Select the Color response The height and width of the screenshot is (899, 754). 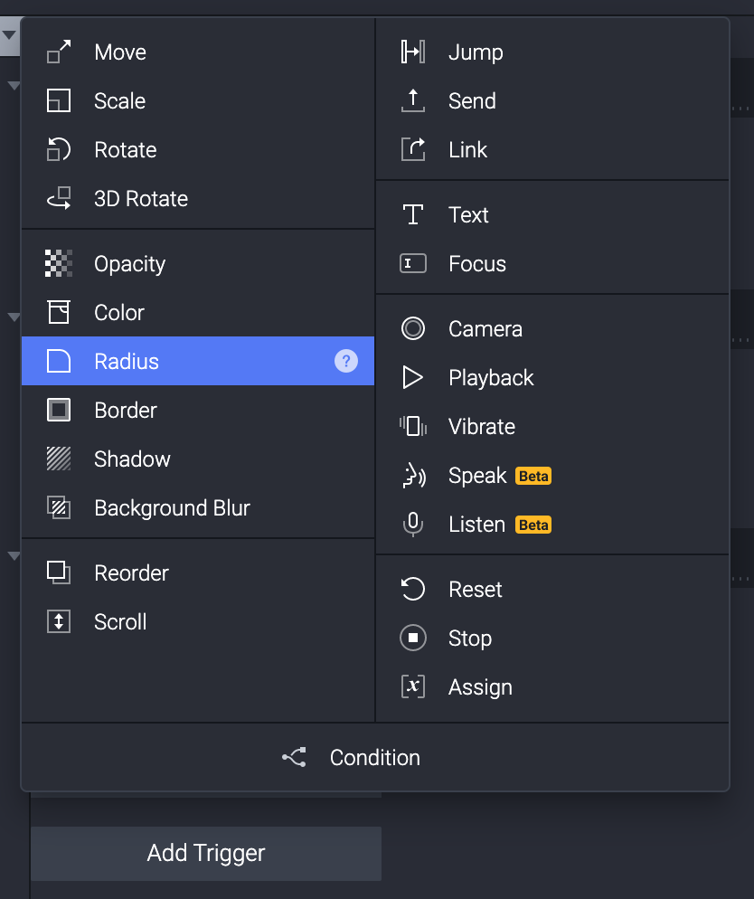pyautogui.click(x=119, y=313)
